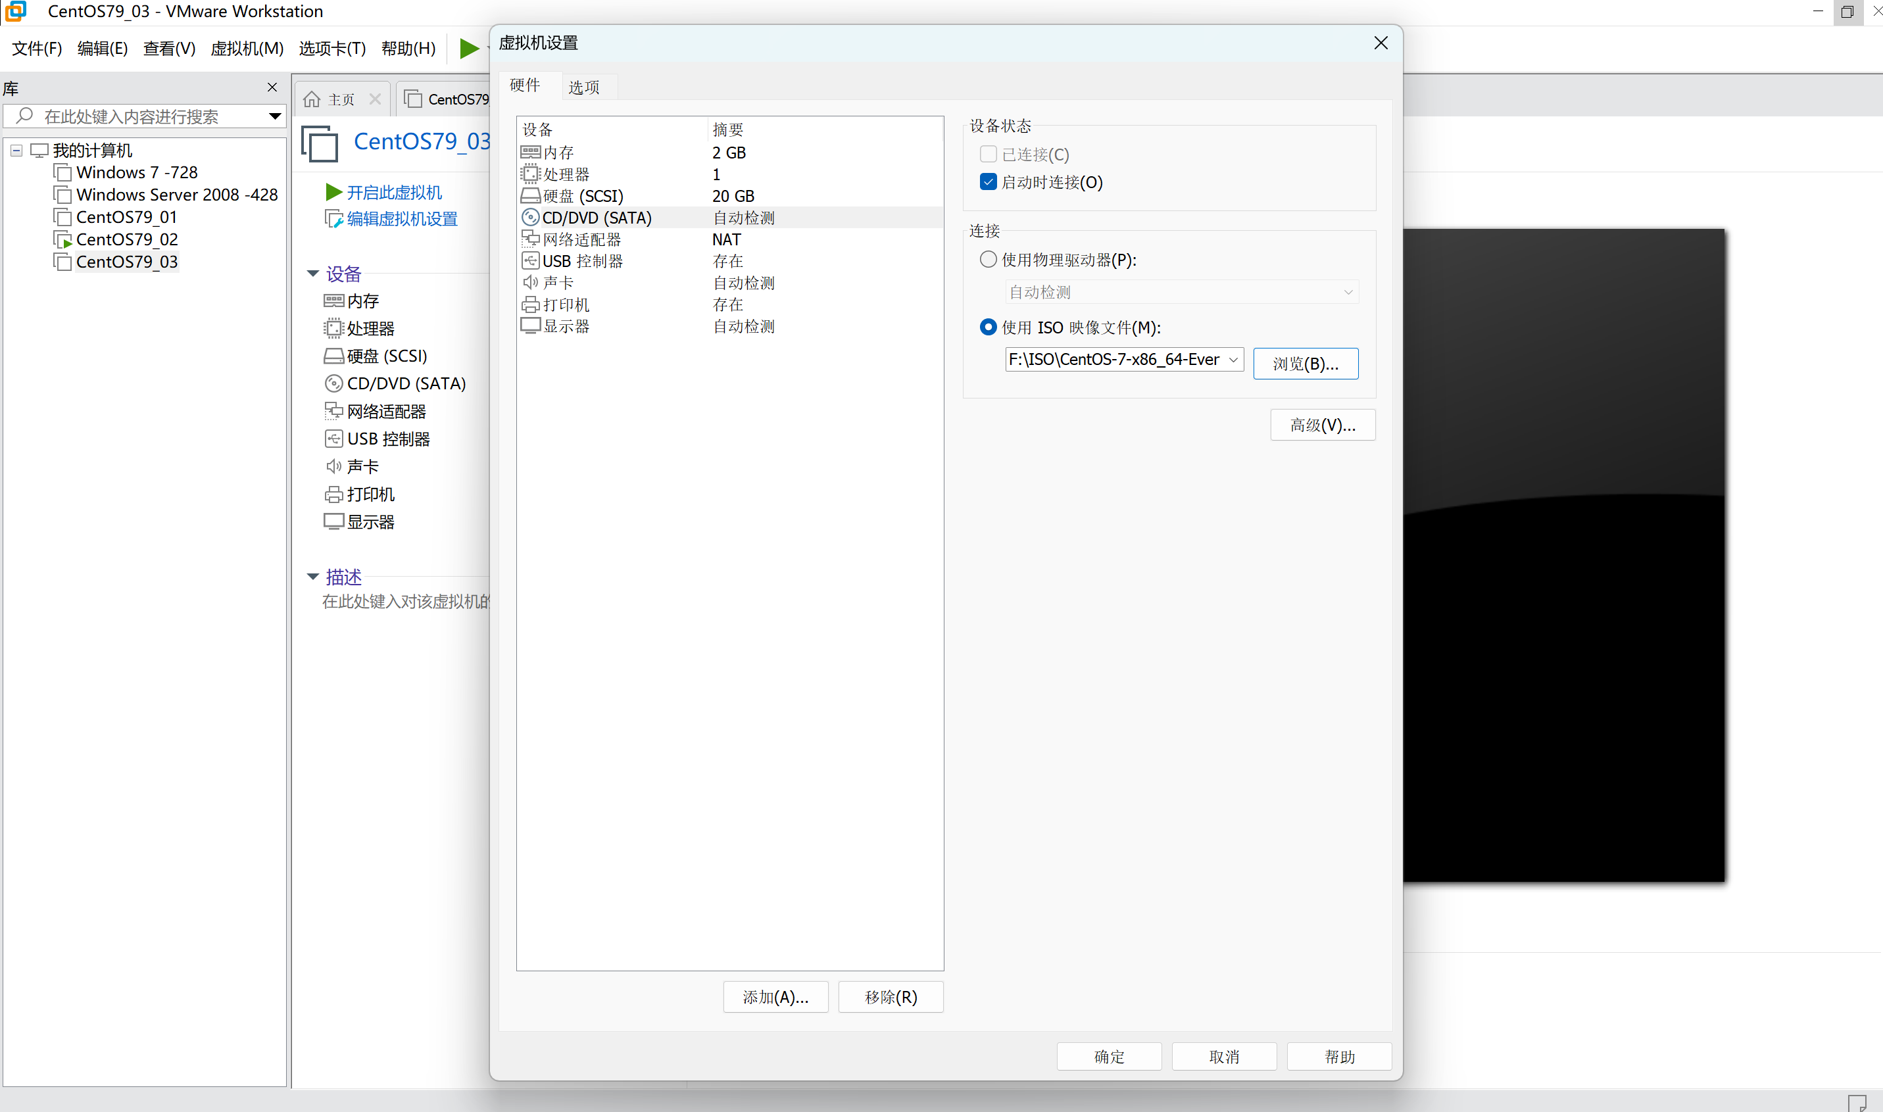Click the 处理器 icon in VM summary devices
The image size is (1883, 1112).
click(333, 328)
